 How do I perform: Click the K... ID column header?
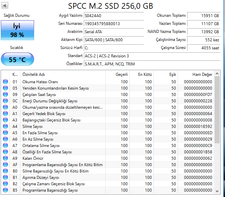pos(15,75)
